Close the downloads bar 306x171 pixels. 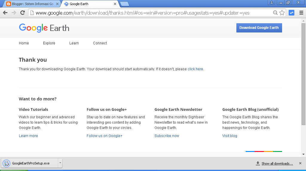point(300,163)
